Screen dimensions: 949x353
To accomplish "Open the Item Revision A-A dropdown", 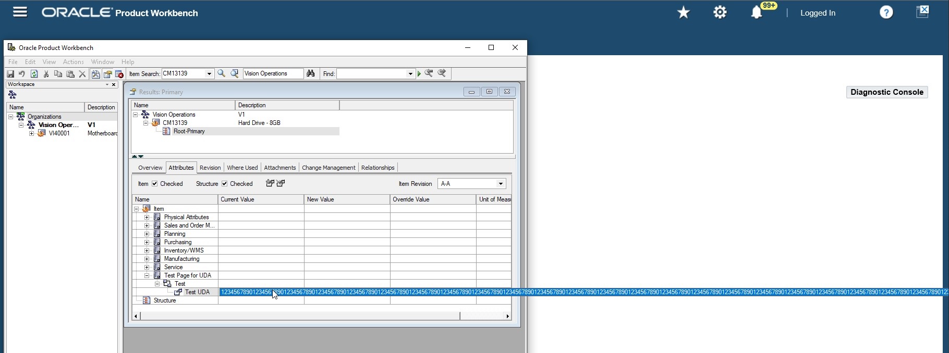I will (x=501, y=184).
